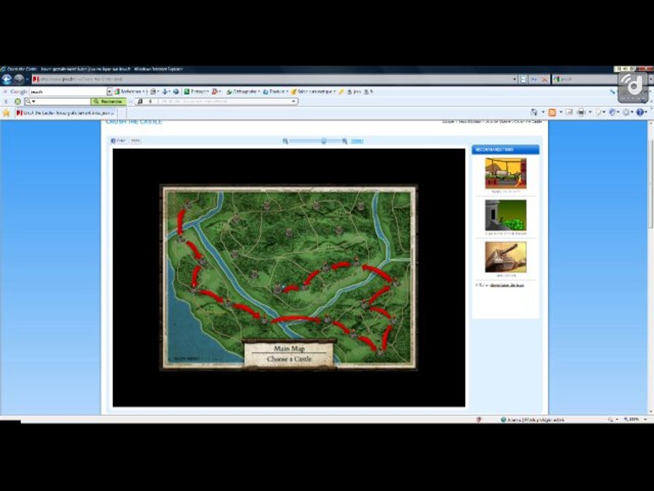Open the Traduire translate menu

pos(275,91)
